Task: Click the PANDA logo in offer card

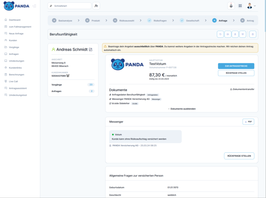Action: pyautogui.click(x=127, y=65)
